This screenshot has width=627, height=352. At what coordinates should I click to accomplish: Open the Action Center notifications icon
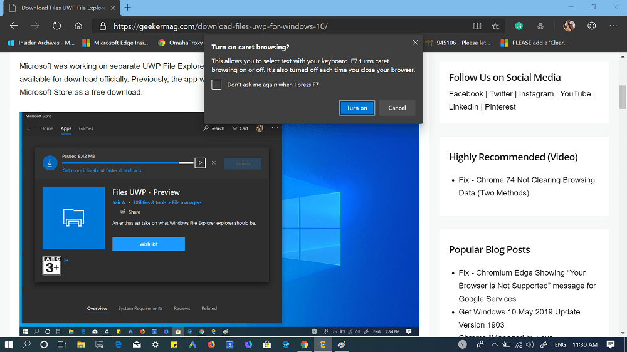click(x=611, y=344)
